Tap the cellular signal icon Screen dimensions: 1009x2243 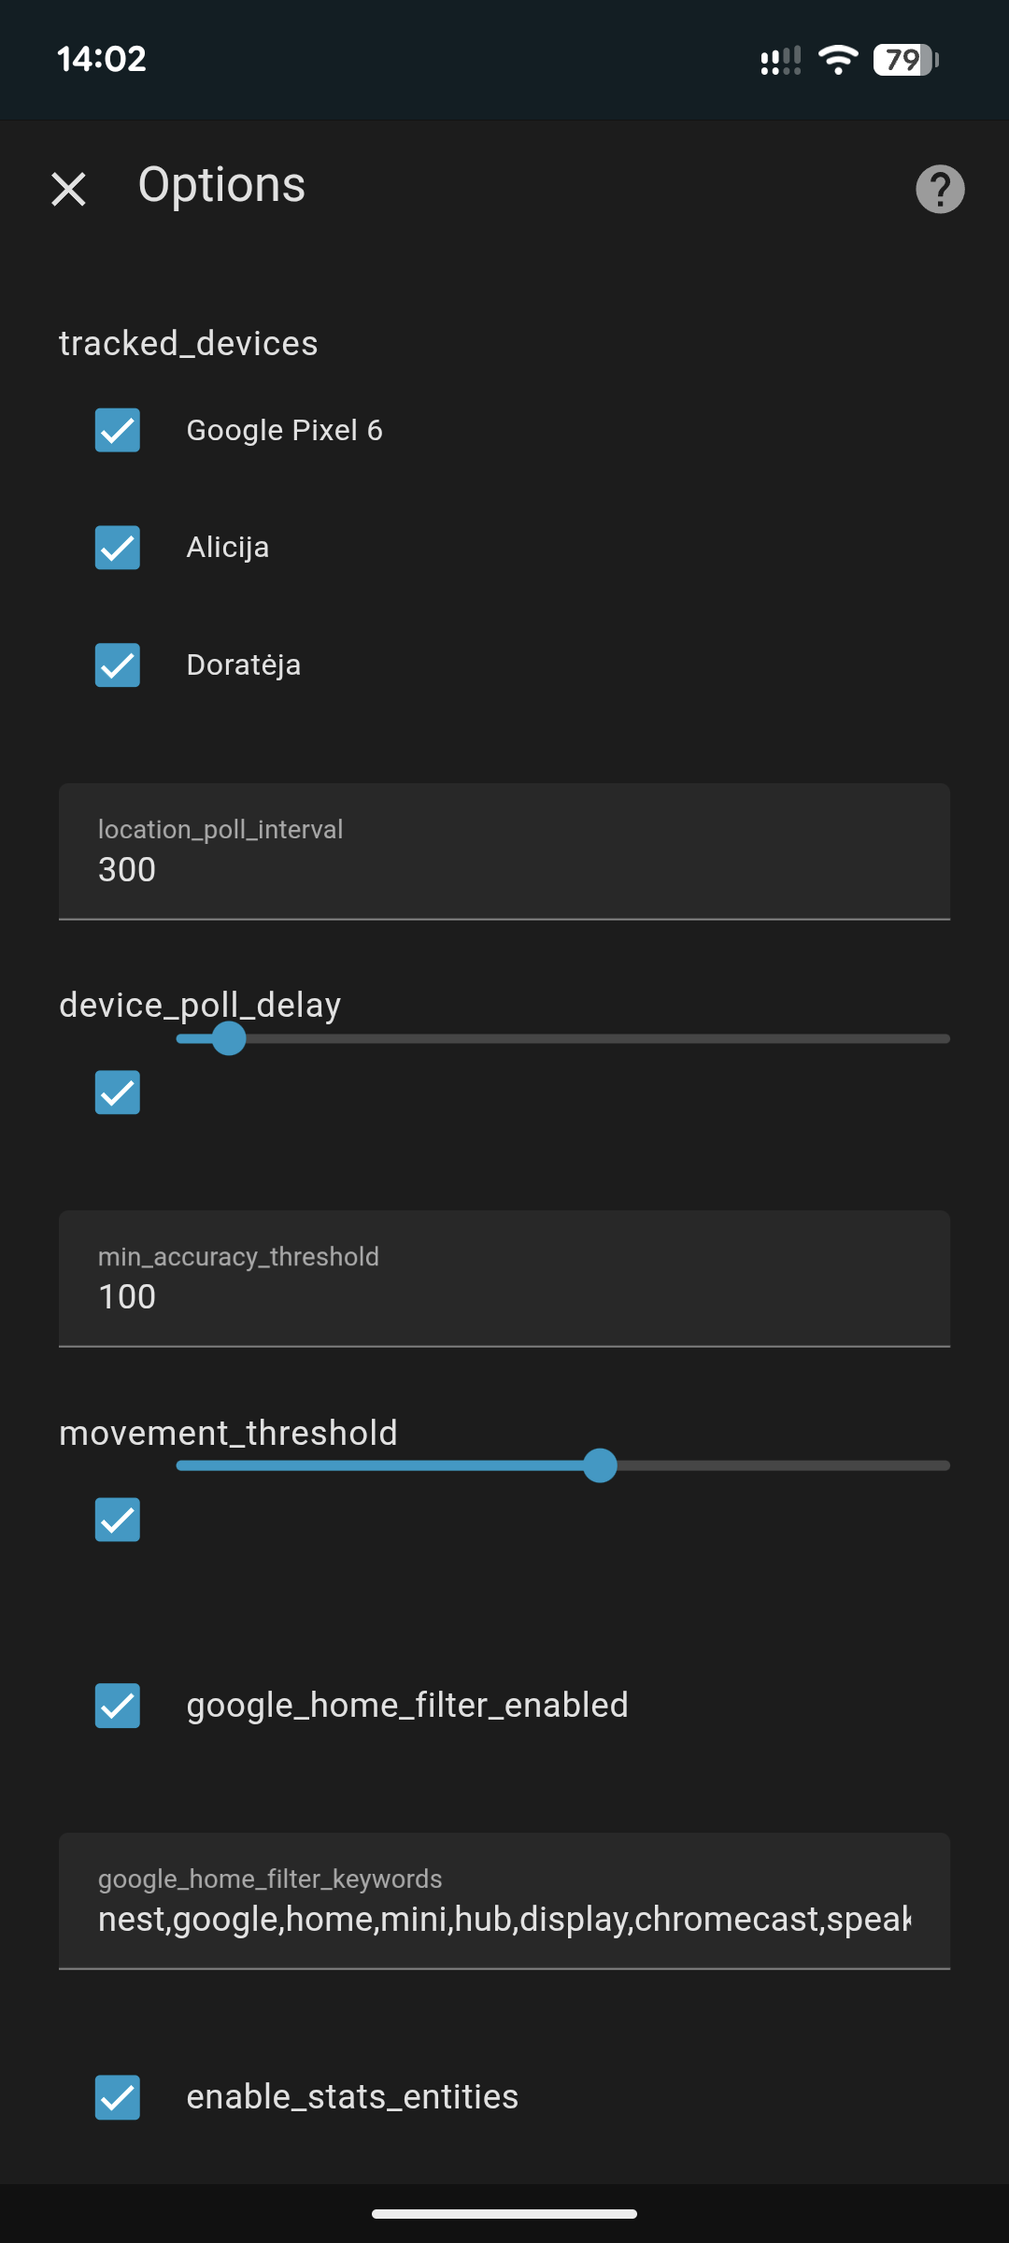click(x=780, y=62)
